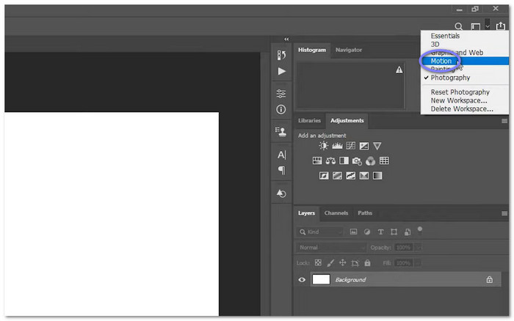Choose the Essentials workspace
Screen dimensions: 514x321
pos(445,36)
